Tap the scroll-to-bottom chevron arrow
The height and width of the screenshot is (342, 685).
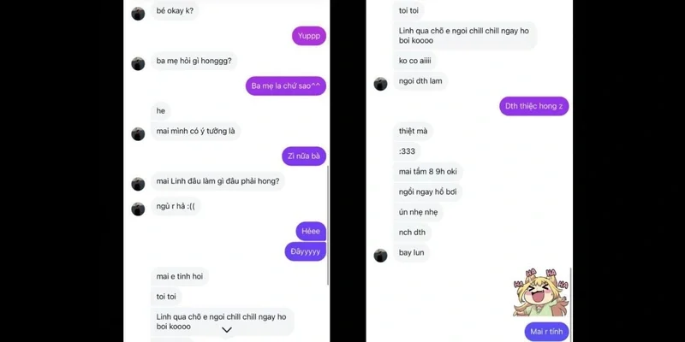tap(226, 330)
